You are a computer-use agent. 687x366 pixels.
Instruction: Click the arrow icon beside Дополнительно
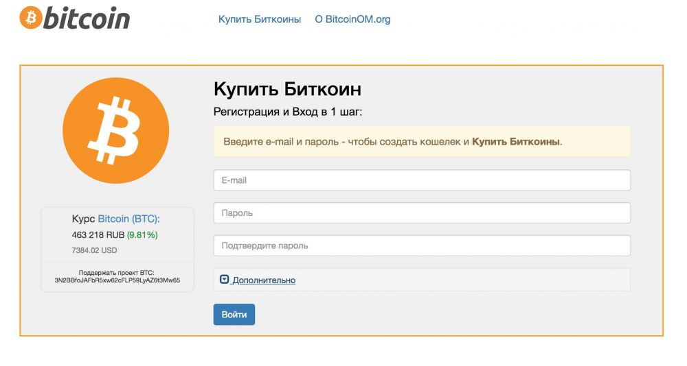pyautogui.click(x=224, y=280)
